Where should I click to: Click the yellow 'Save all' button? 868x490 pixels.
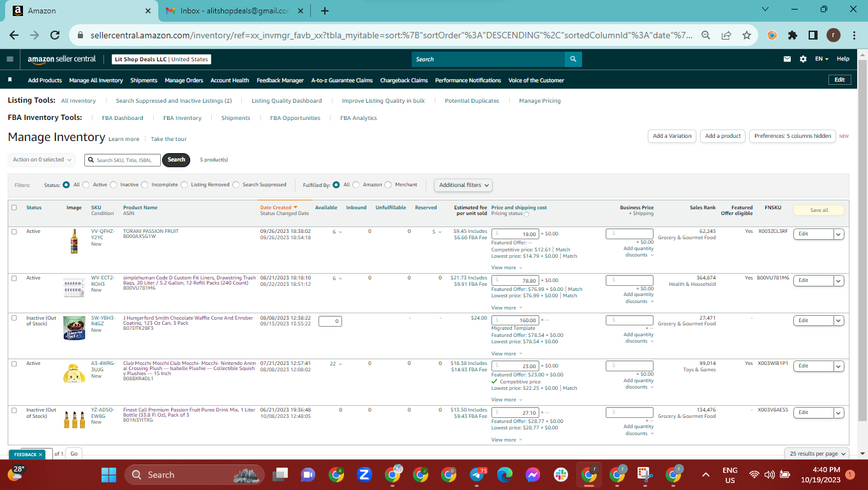coord(819,210)
